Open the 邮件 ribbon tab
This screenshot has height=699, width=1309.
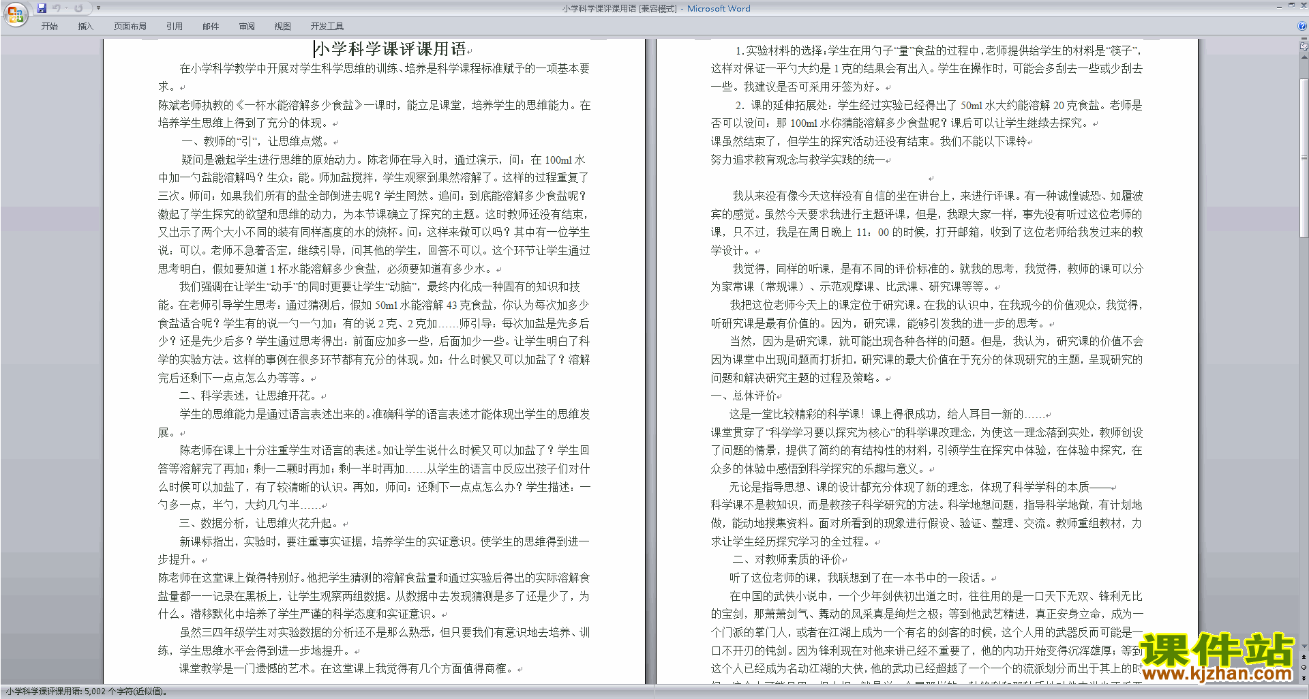(211, 27)
